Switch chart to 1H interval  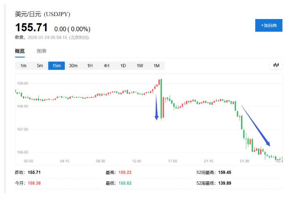[x=90, y=66]
